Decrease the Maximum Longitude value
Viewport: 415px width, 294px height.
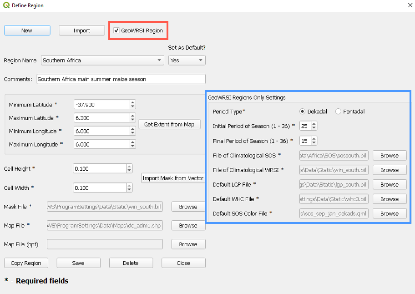132,147
